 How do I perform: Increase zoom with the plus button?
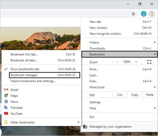click(x=136, y=62)
